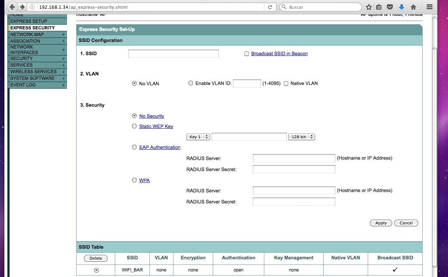Navigate to WIRELESS SERVICES
448x277 pixels.
(33, 71)
